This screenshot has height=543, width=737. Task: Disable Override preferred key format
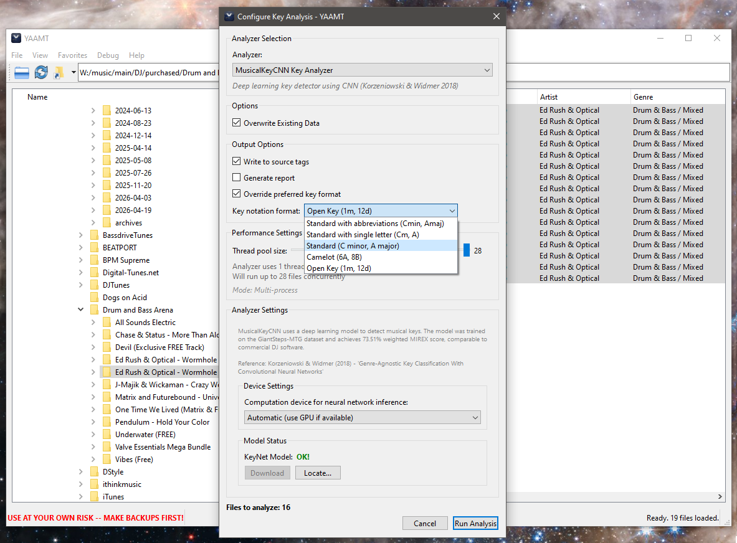coord(236,194)
